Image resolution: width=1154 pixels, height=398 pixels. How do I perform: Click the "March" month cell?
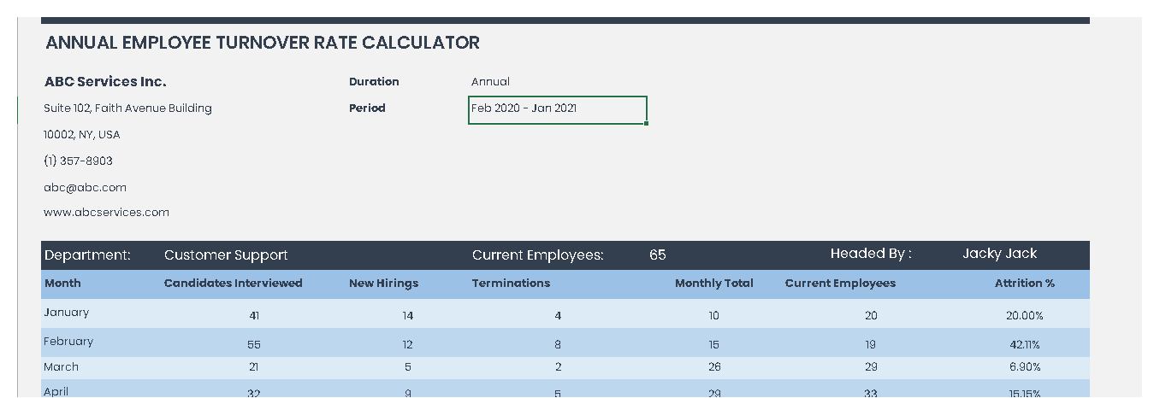coord(62,367)
